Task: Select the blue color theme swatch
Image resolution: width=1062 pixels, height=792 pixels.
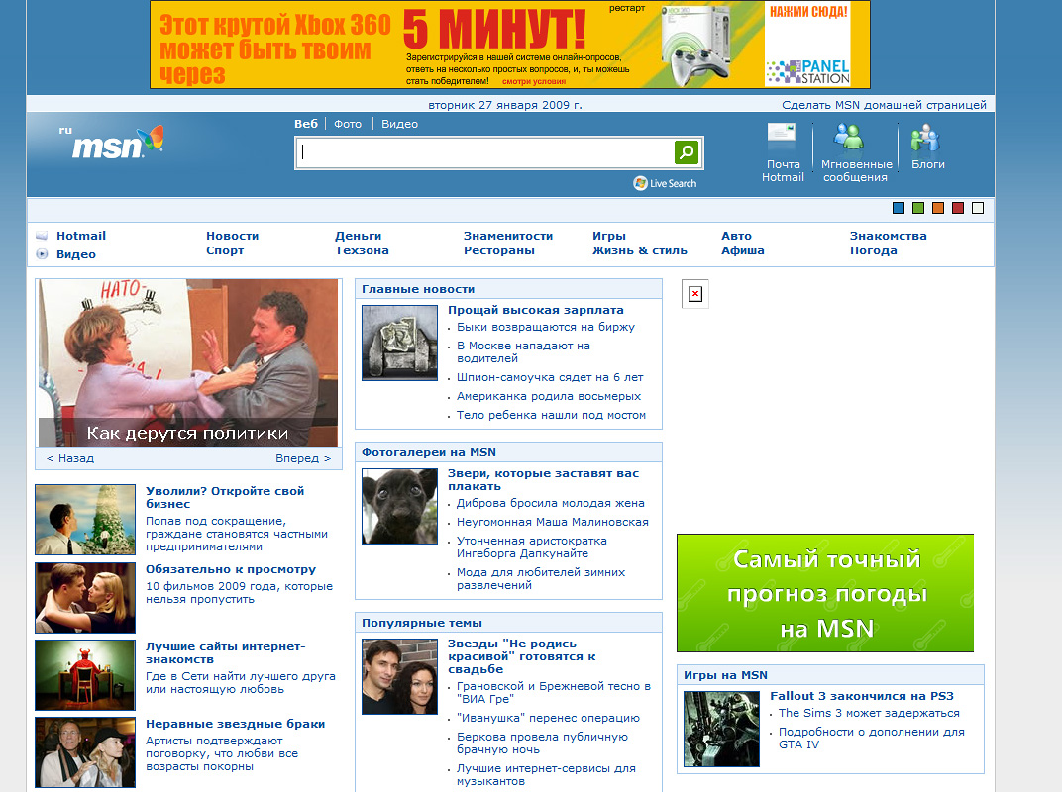Action: pos(899,208)
